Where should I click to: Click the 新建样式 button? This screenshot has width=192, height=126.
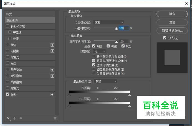(x=172, y=30)
